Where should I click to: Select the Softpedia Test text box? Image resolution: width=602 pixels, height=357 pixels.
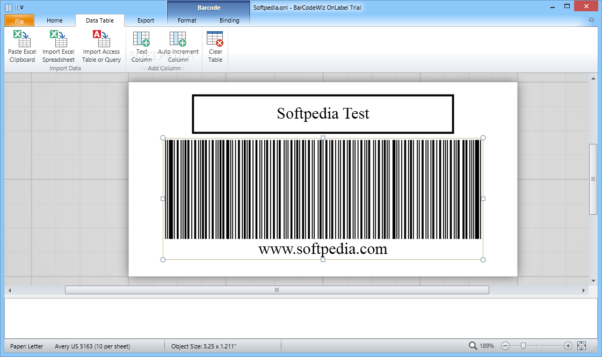pos(323,114)
